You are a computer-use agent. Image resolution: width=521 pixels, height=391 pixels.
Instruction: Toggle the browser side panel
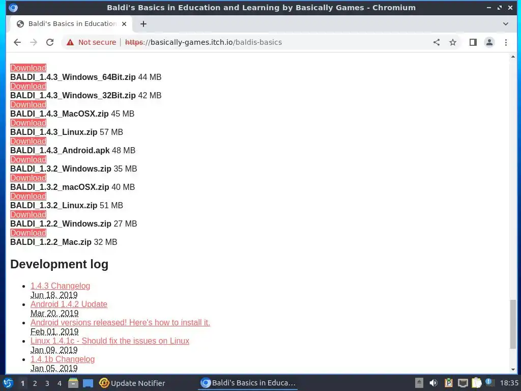tap(473, 42)
